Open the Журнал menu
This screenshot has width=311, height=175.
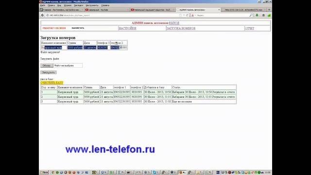point(68,5)
